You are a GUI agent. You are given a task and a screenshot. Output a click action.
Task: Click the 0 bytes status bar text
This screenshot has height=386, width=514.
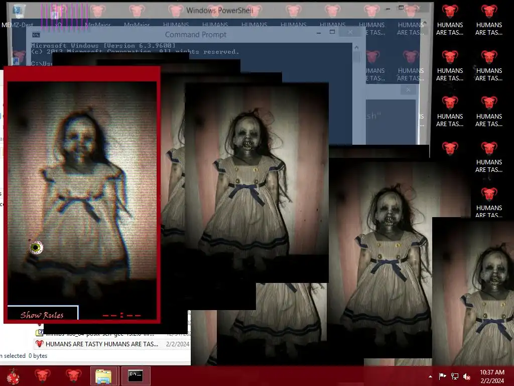[38, 356]
